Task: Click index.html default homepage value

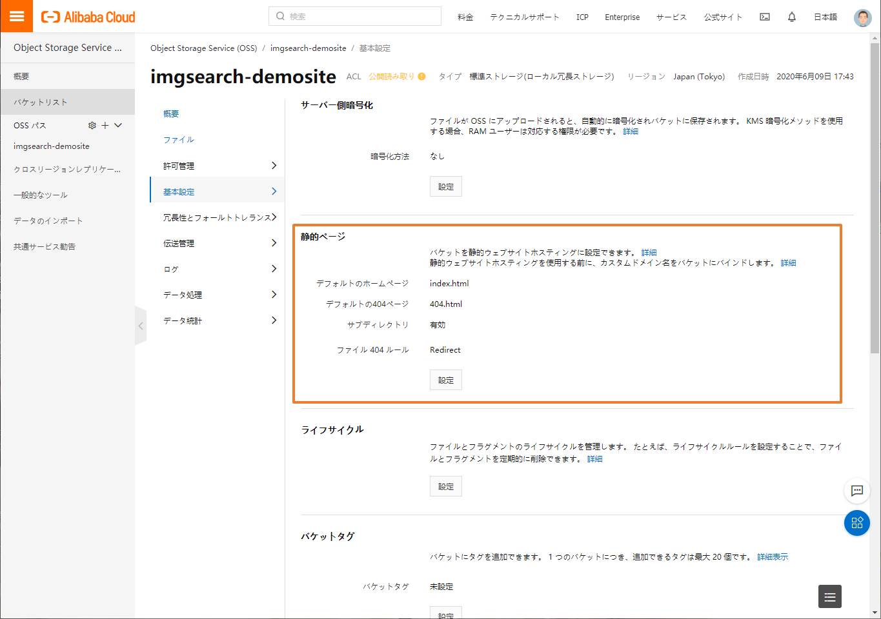Action: tap(449, 284)
